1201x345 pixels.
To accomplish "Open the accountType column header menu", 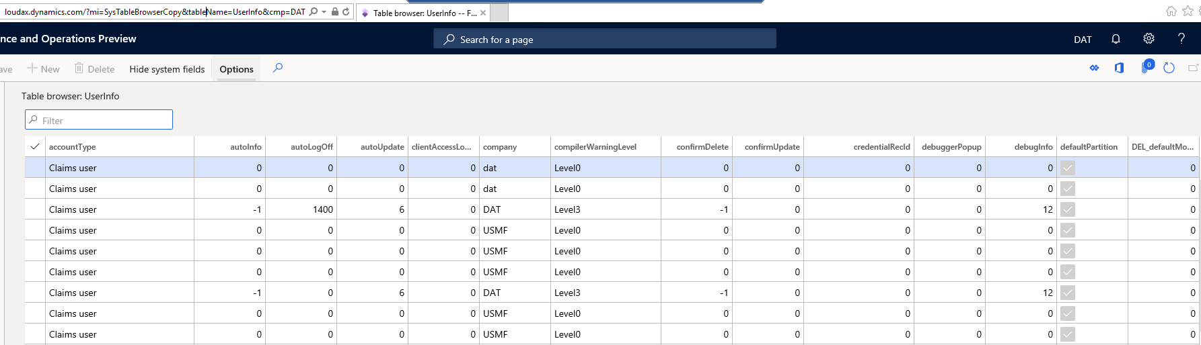I will coord(120,147).
